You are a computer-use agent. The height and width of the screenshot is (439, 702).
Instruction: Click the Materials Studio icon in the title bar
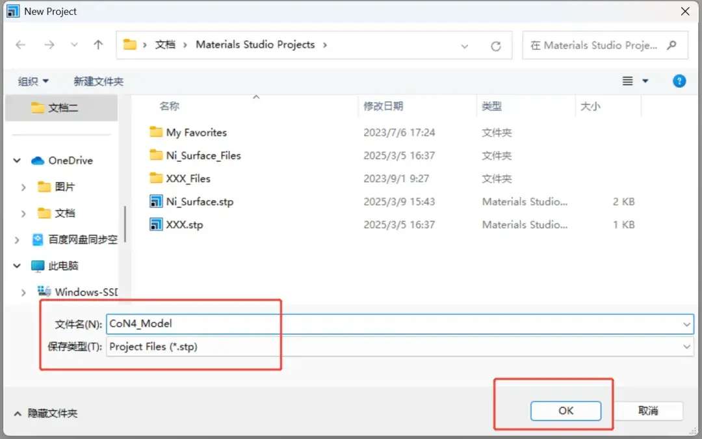coord(13,10)
